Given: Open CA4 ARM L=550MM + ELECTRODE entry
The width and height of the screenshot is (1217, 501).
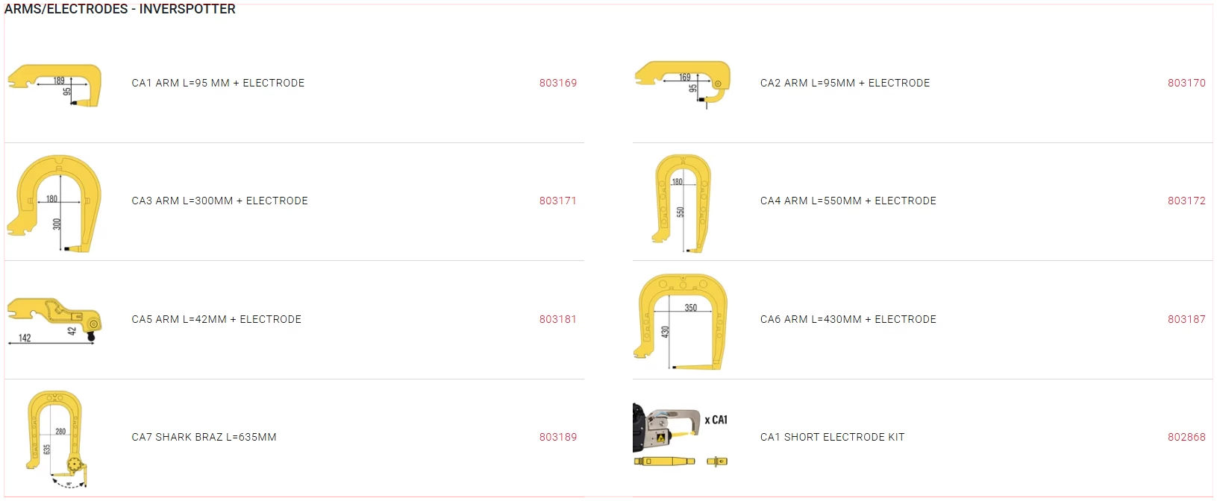Looking at the screenshot, I should click(x=848, y=201).
